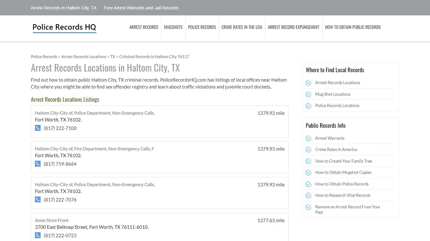
Task: Click phone icon beside (817) 222-7076
Action: click(38, 200)
